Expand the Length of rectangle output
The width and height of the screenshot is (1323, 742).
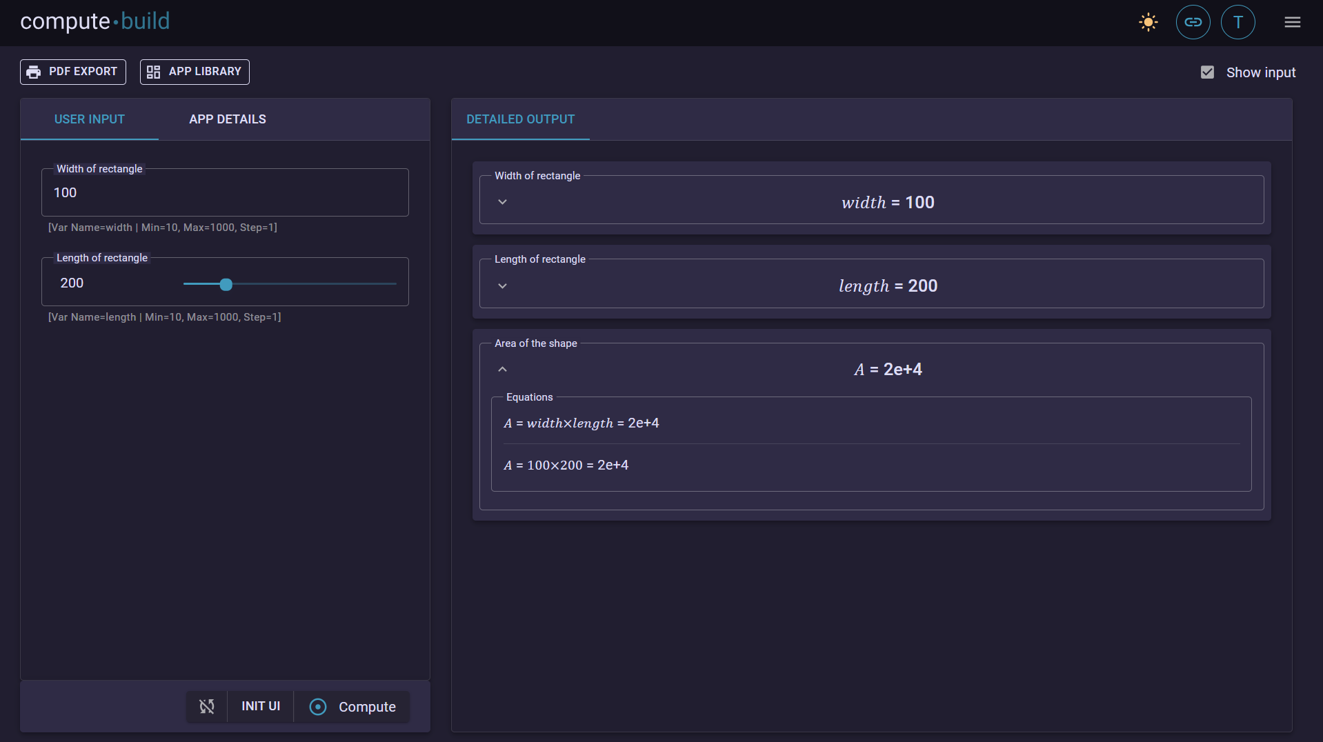point(502,285)
